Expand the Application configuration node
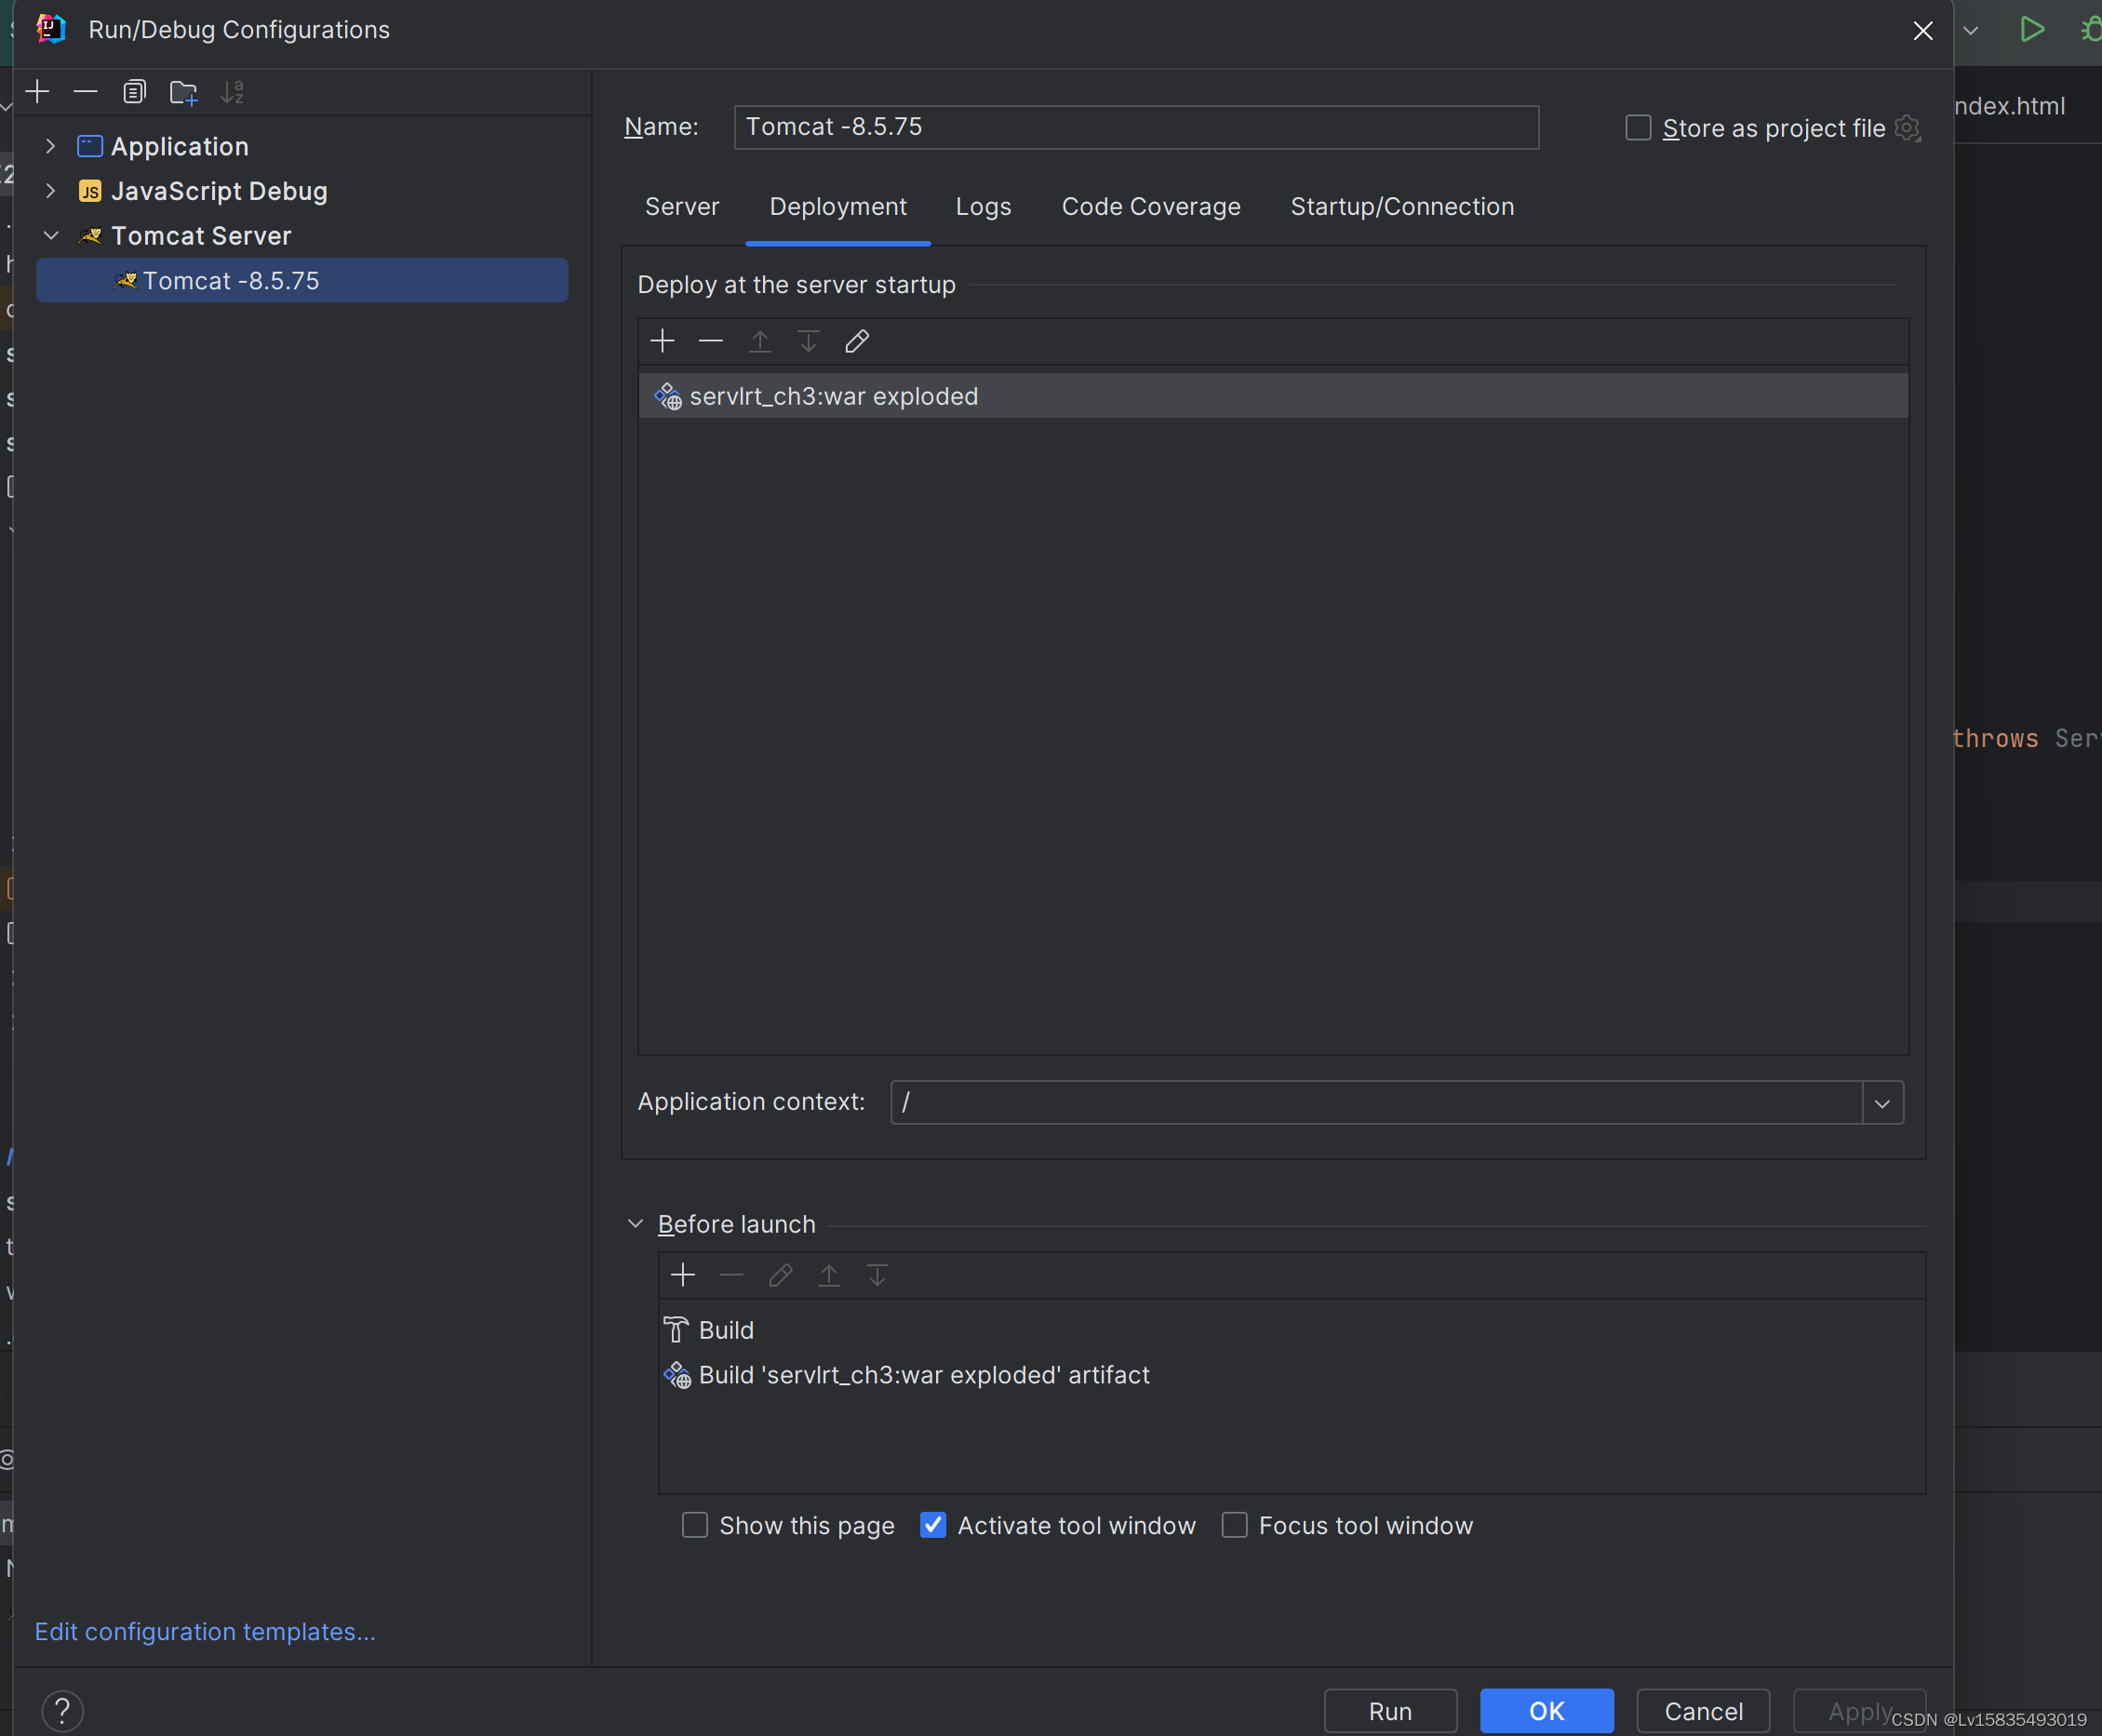The width and height of the screenshot is (2102, 1736). point(50,146)
